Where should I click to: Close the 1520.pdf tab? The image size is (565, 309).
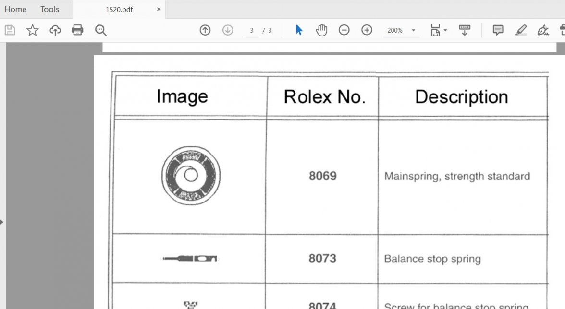tap(159, 9)
